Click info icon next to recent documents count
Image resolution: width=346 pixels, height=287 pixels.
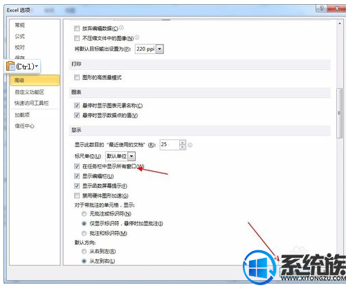190,145
